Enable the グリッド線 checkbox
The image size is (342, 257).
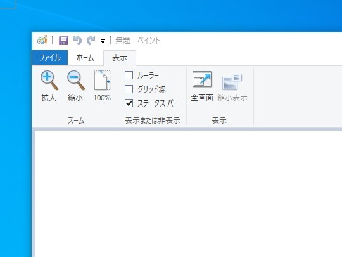click(x=129, y=89)
